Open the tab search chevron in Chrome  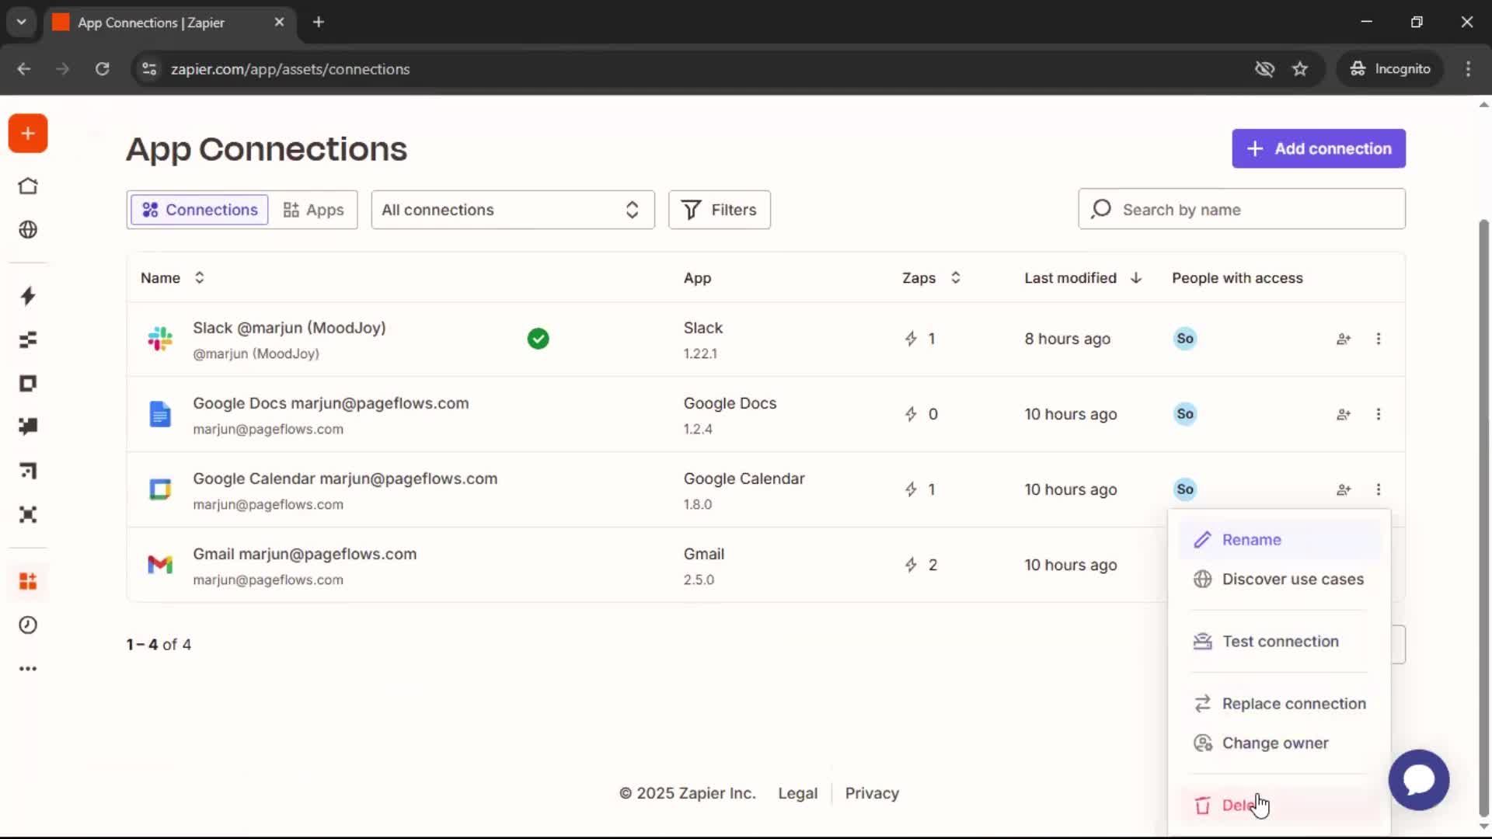pos(21,23)
